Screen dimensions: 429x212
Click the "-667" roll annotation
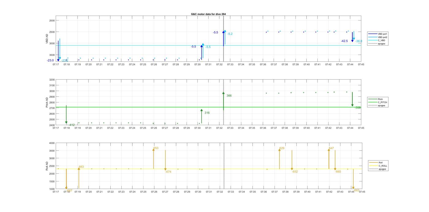[69, 190]
